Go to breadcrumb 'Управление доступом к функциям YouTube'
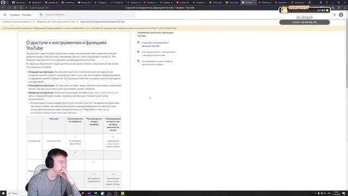This screenshot has height=196, width=348. pyautogui.click(x=55, y=22)
